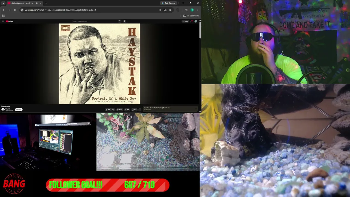The image size is (350, 197).
Task: Expand the Mix playlist panel chevron
Action: pos(195,109)
